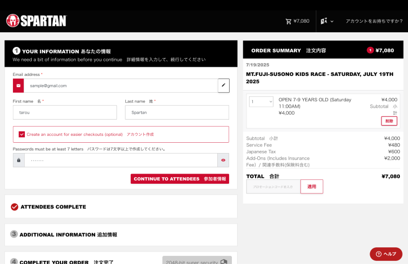This screenshot has width=408, height=264.
Task: Click the Order Summary header
Action: click(323, 50)
